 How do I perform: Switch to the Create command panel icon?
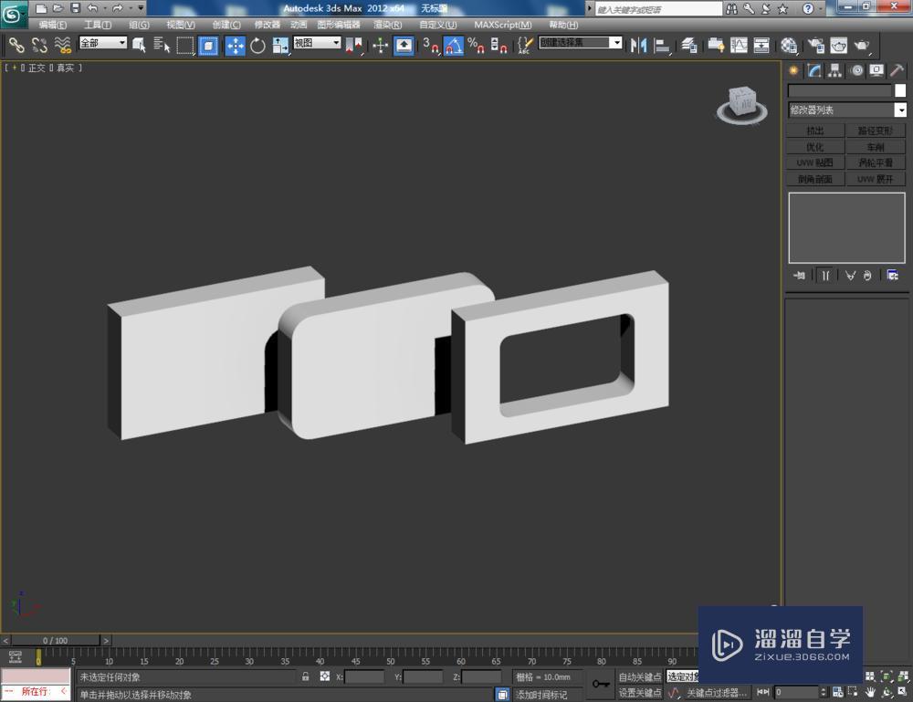[x=794, y=70]
